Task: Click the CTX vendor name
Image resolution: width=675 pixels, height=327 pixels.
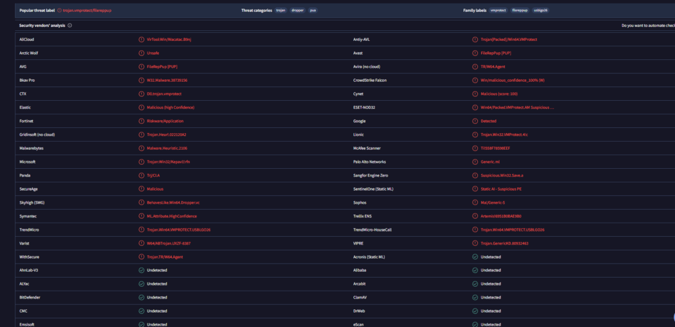Action: tap(23, 94)
